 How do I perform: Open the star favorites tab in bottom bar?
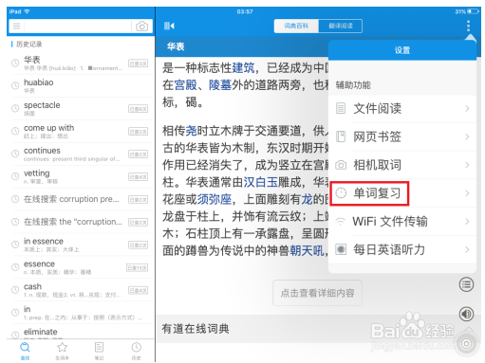click(x=62, y=351)
